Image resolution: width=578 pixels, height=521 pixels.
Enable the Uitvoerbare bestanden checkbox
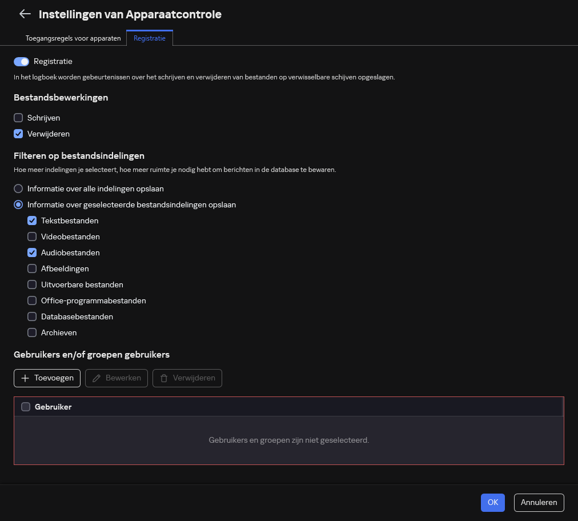[32, 284]
